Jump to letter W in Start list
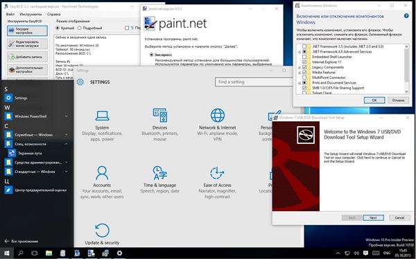 (x=7, y=107)
